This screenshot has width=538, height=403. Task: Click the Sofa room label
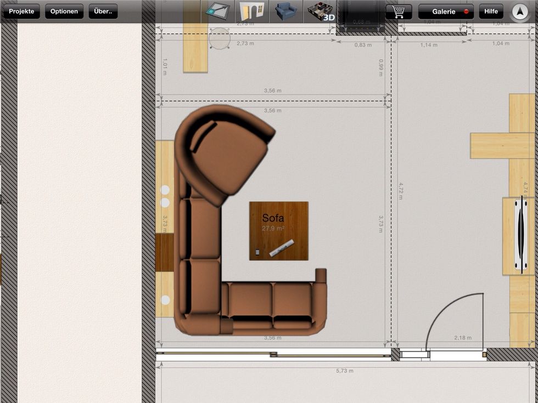pyautogui.click(x=273, y=218)
